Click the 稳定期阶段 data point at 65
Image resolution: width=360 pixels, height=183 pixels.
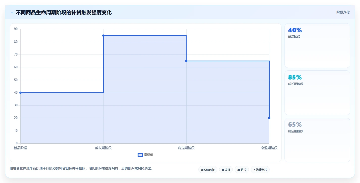(x=186, y=61)
